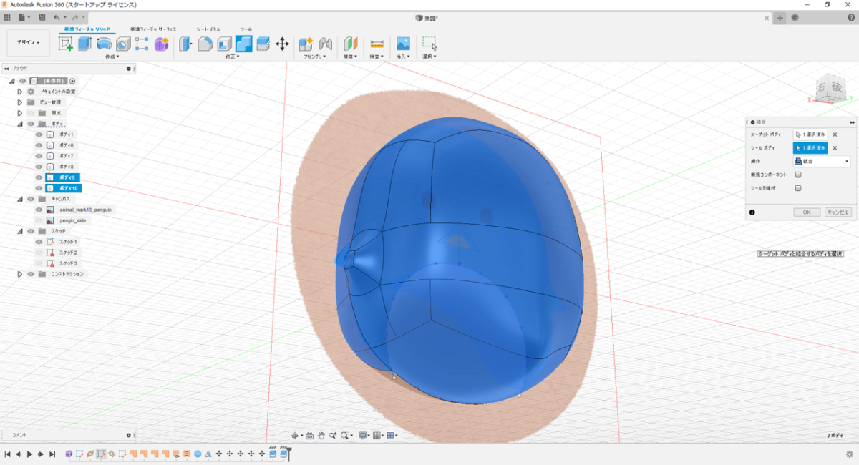This screenshot has height=465, width=859.
Task: Click the Save icon
Action: (42, 17)
